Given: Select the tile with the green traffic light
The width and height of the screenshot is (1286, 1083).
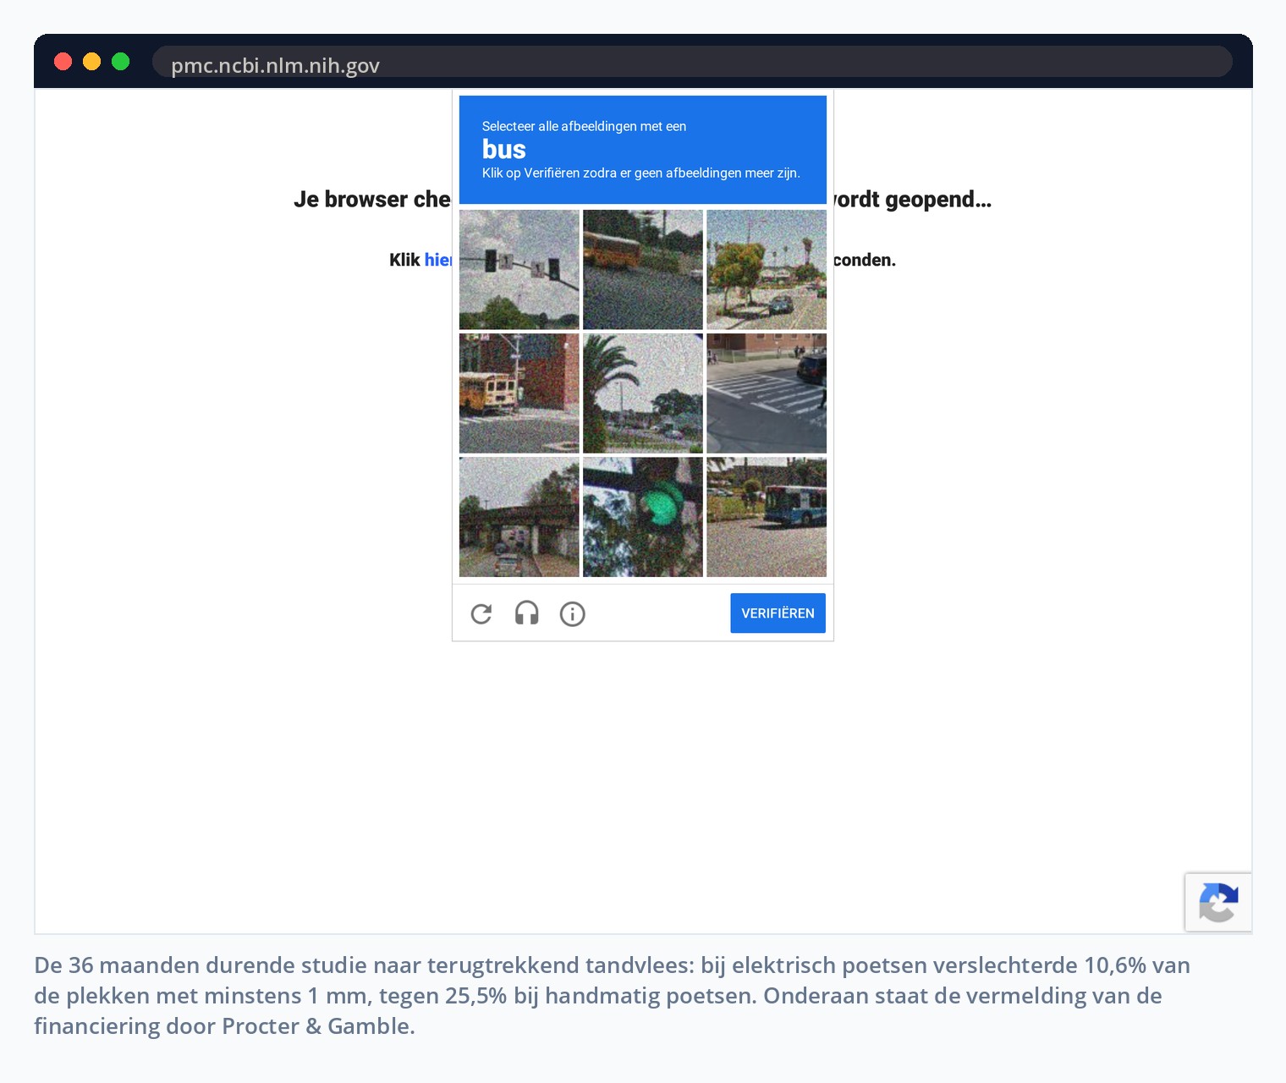Looking at the screenshot, I should [x=643, y=517].
